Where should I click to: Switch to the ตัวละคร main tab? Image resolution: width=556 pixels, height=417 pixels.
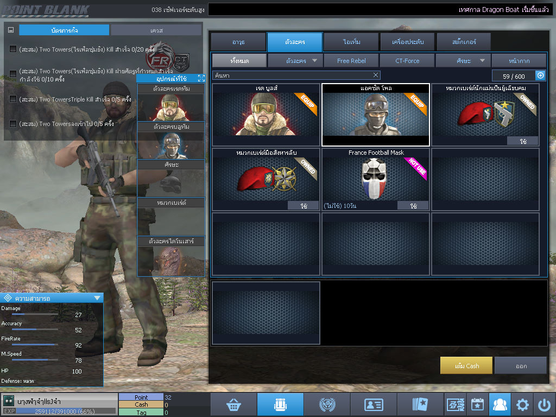point(295,42)
